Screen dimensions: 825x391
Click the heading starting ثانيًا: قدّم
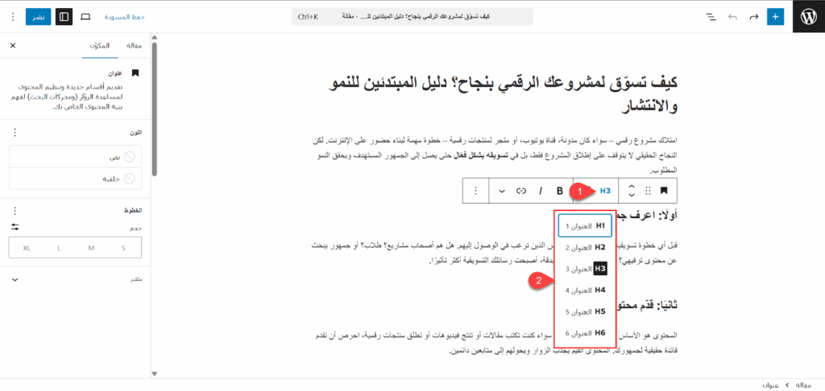tap(647, 304)
